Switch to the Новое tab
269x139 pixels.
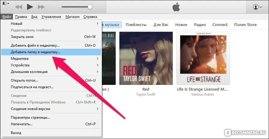181,25
